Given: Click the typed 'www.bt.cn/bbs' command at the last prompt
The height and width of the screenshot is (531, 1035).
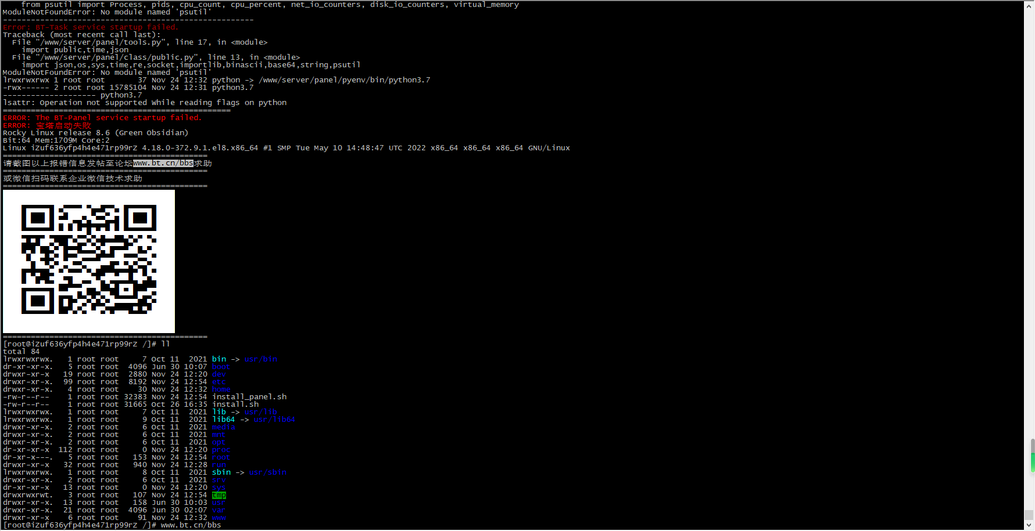Looking at the screenshot, I should tap(191, 525).
